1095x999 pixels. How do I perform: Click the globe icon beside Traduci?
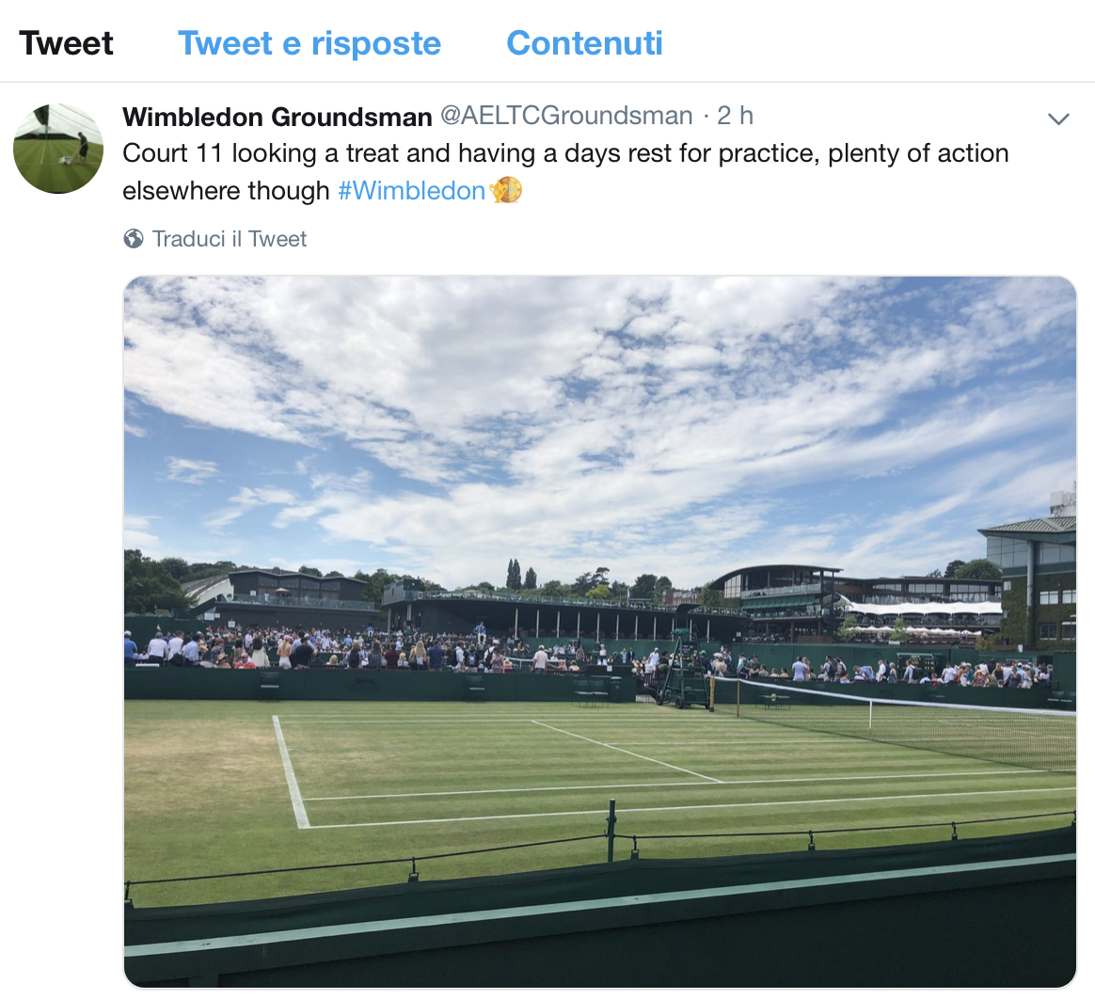(134, 239)
